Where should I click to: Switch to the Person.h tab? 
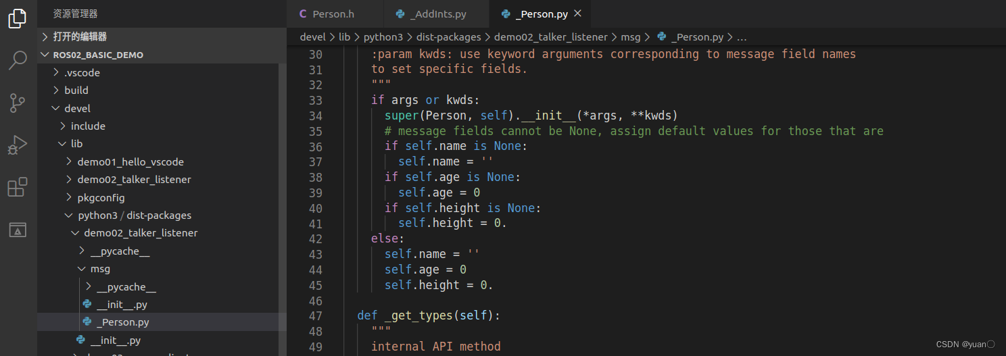tap(334, 14)
